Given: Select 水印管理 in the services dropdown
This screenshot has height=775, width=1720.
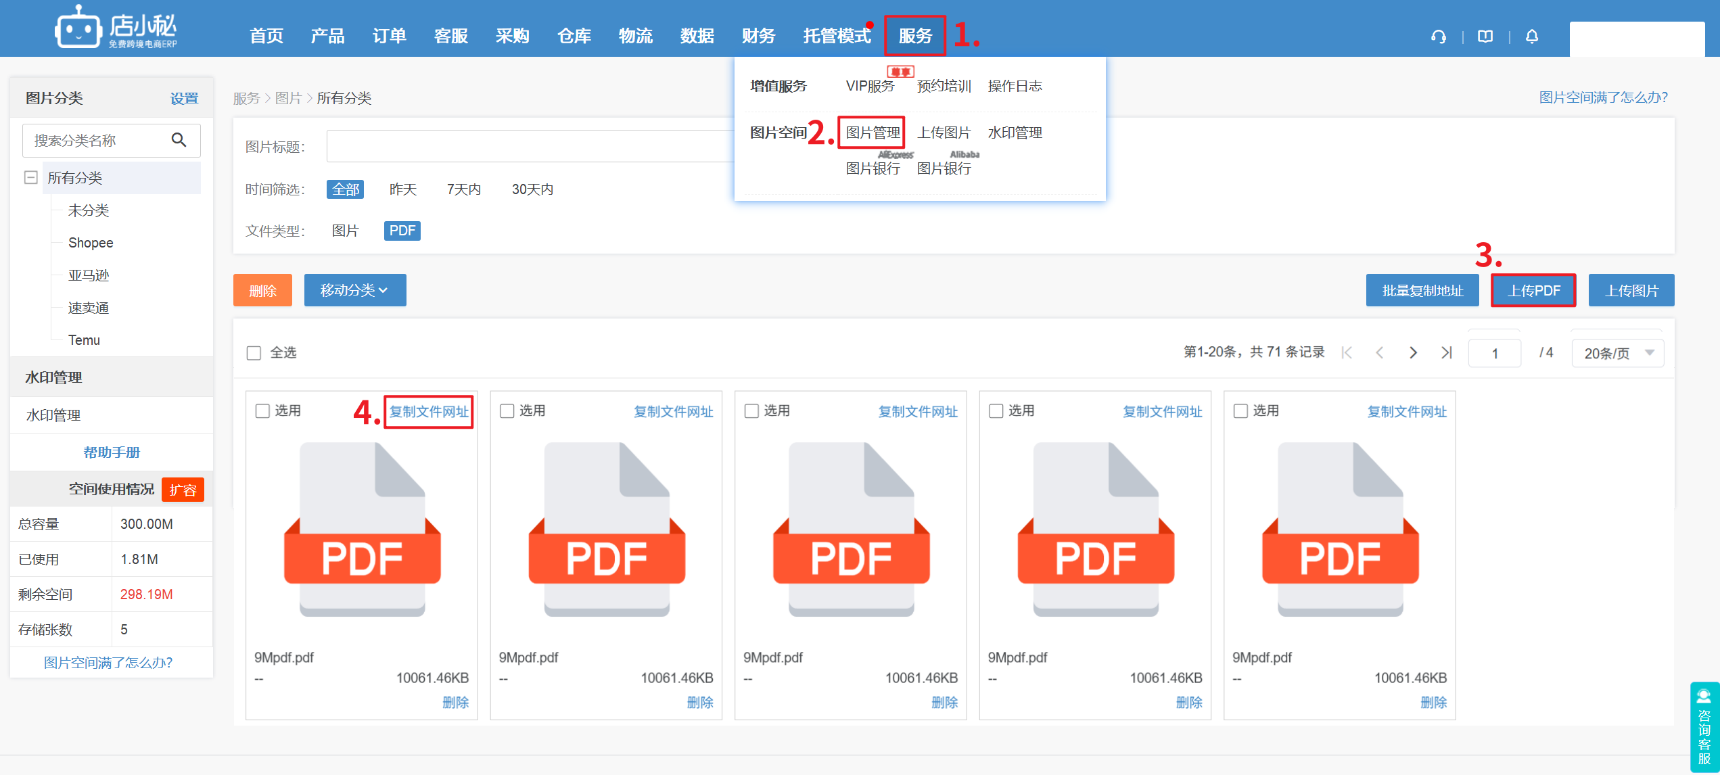Looking at the screenshot, I should (x=1015, y=133).
